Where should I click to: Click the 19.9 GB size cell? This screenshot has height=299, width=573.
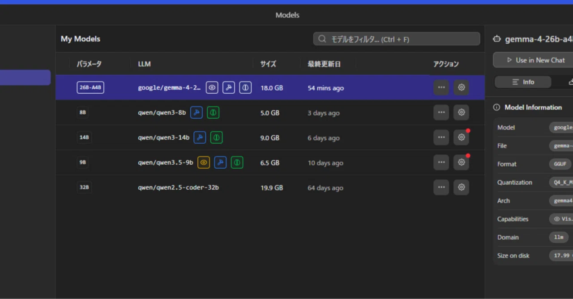pyautogui.click(x=272, y=188)
